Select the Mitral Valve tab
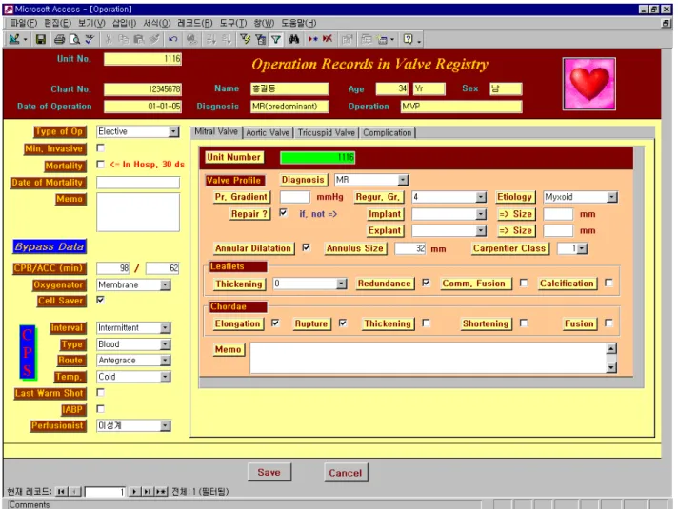The image size is (678, 509). 216,132
